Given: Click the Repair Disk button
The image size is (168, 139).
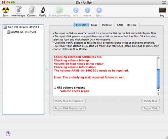Looking at the screenshot, I should (x=151, y=108).
